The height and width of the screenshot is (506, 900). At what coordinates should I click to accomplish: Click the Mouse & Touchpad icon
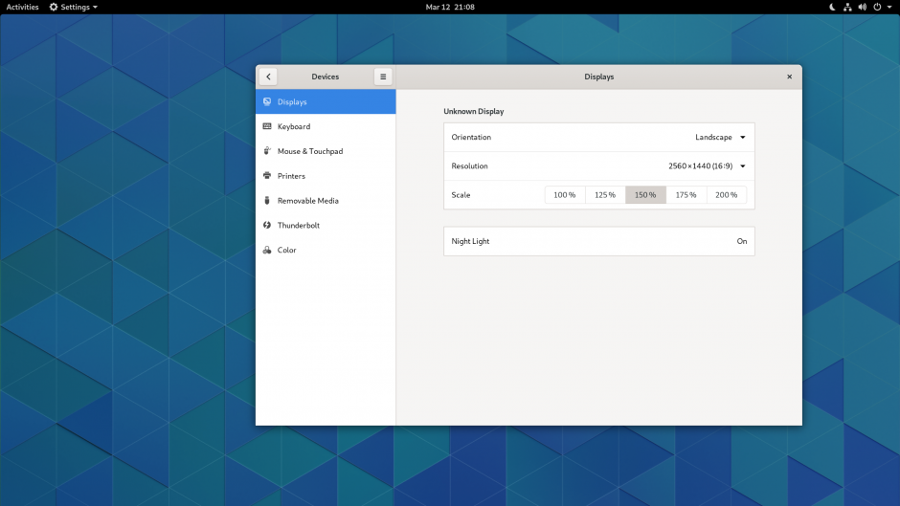(267, 151)
